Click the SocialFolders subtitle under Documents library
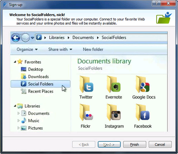Viewport: 178px width, 154px height. coord(90,68)
